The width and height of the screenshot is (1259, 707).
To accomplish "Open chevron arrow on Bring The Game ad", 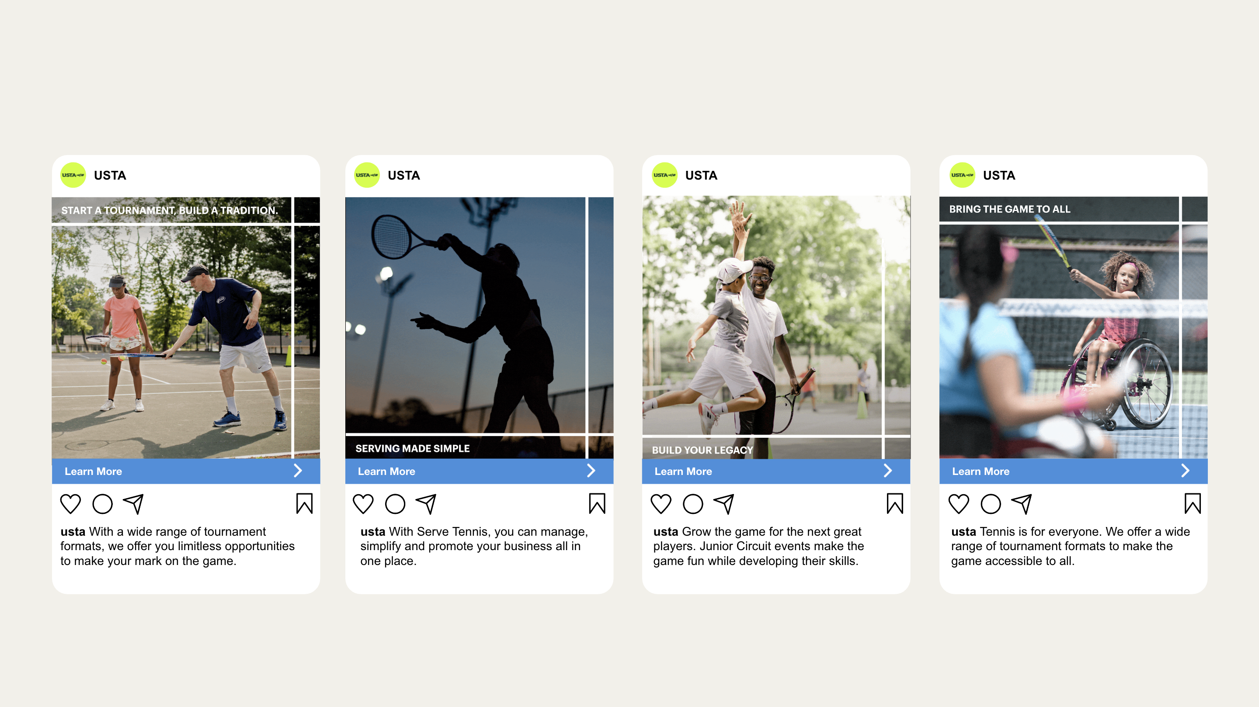I will pos(1185,471).
